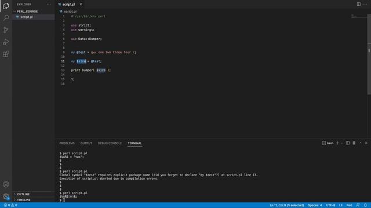Screen dimensions: 371x208
Task: Select the bash terminal entry
Action: [328, 143]
